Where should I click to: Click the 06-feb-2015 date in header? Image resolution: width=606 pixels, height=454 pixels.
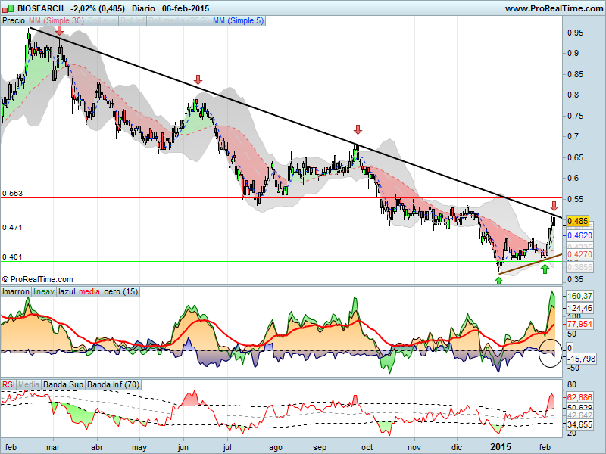pyautogui.click(x=186, y=8)
